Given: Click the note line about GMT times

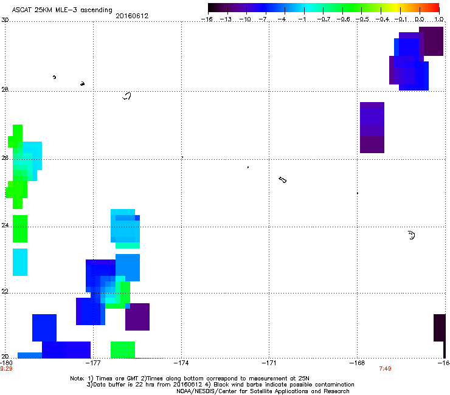Looking at the screenshot, I should tap(190, 379).
